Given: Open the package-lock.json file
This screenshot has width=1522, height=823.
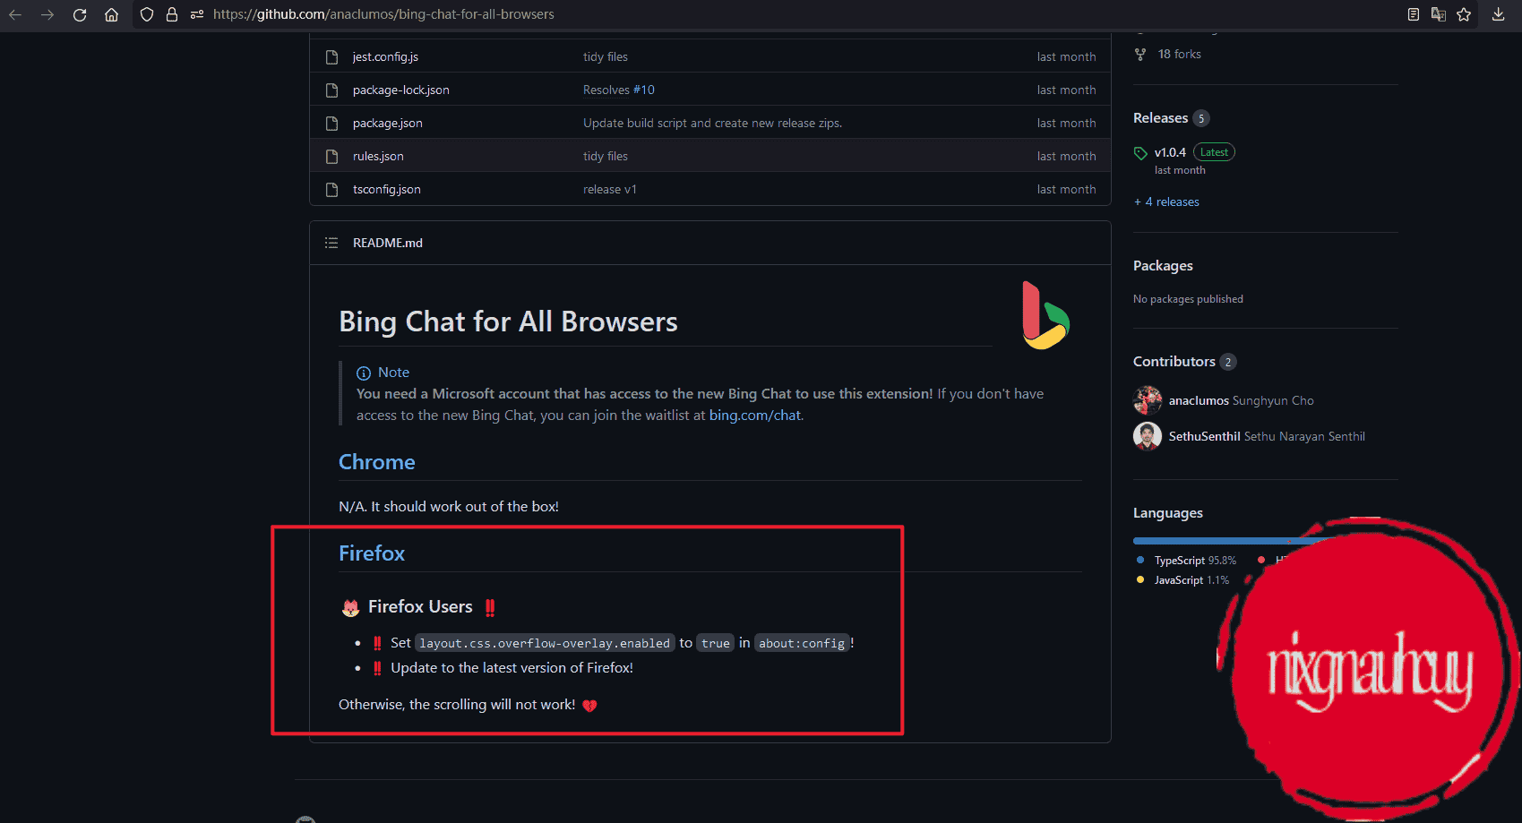Looking at the screenshot, I should click(x=401, y=90).
